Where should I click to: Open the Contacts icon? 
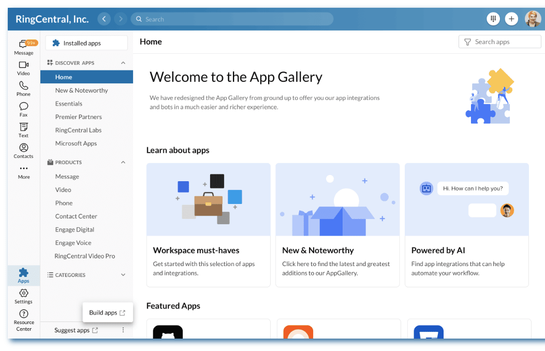click(x=23, y=148)
